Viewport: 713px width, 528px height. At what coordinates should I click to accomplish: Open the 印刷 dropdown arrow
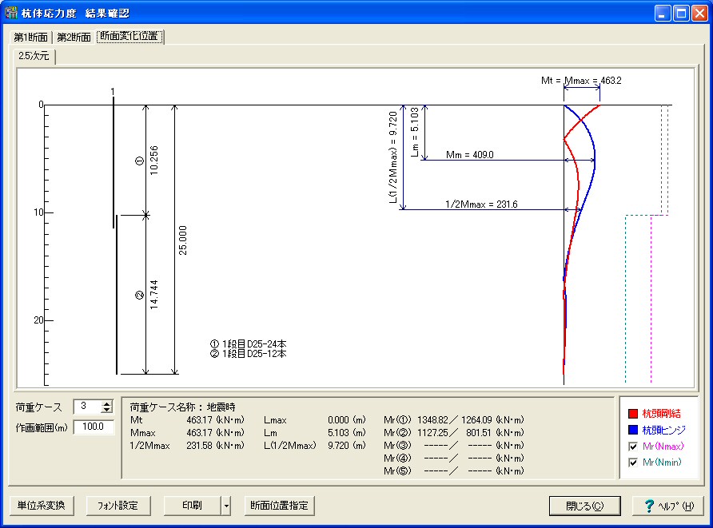coord(226,506)
